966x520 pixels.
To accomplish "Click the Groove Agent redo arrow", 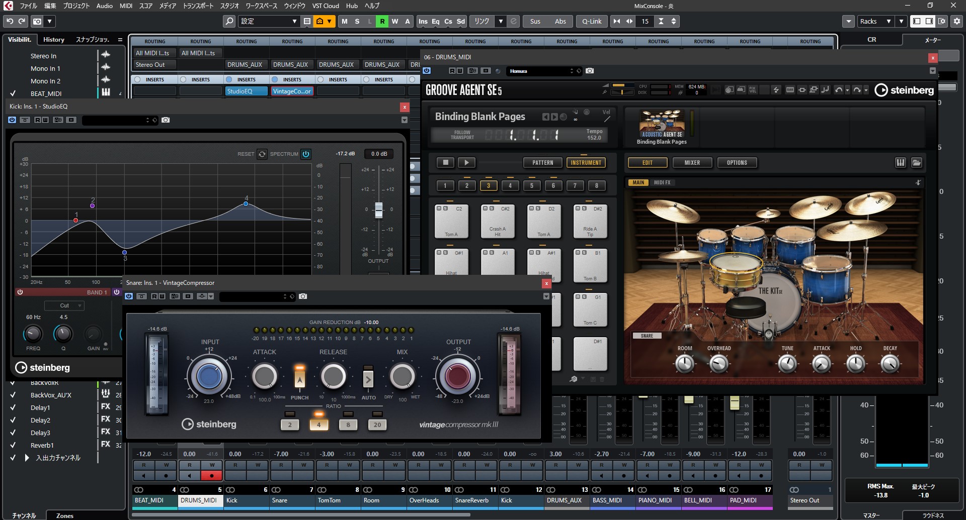I will (x=857, y=90).
